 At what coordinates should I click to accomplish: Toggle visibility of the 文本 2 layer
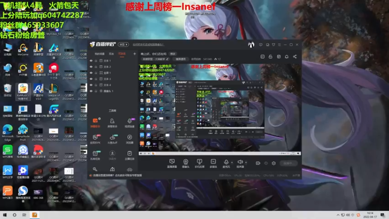click(91, 67)
